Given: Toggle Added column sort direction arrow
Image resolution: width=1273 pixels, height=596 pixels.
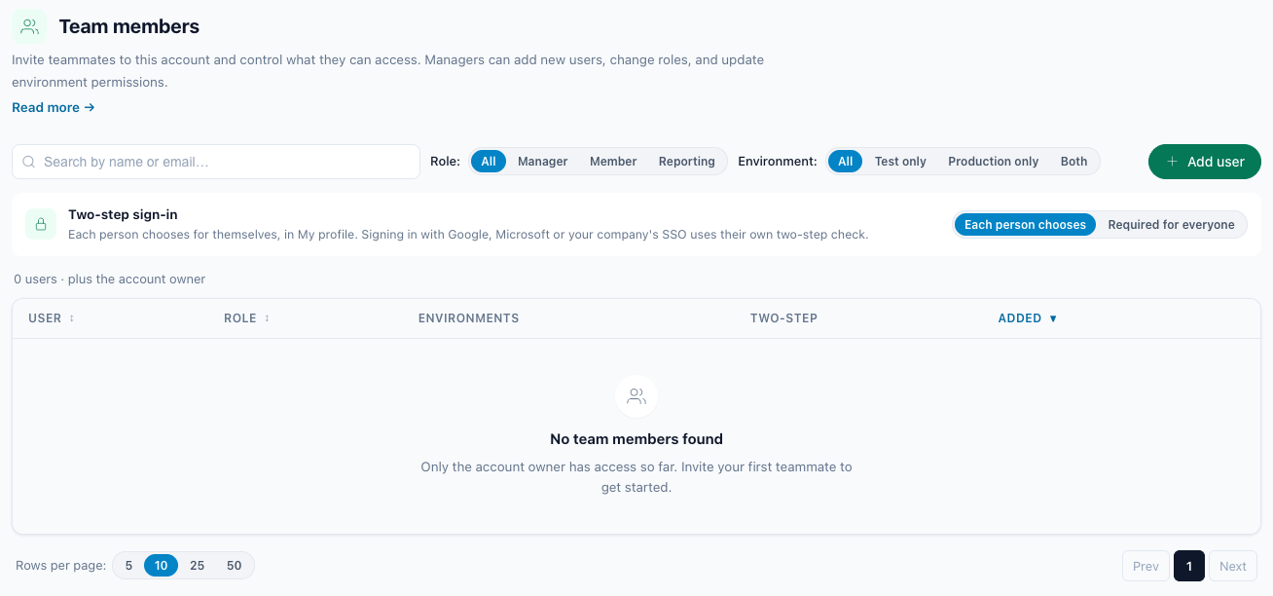Looking at the screenshot, I should pos(1053,318).
